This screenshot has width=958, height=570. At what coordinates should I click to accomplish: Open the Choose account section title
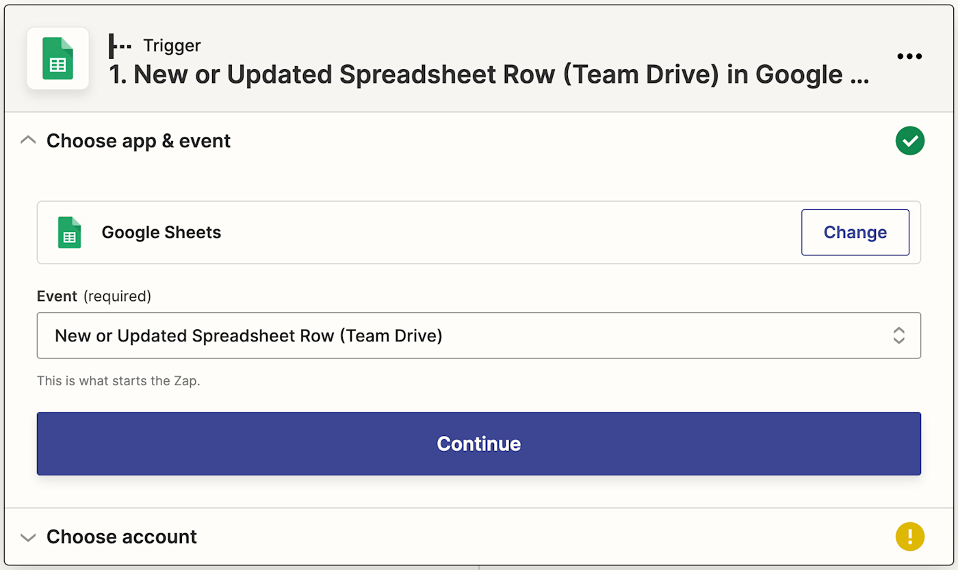tap(122, 537)
